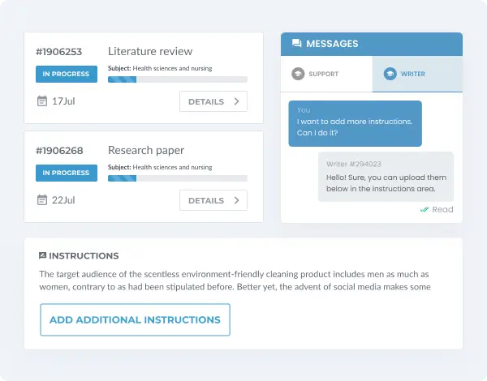The width and height of the screenshot is (487, 381).
Task: Open Details for order #1906253
Action: tap(213, 101)
